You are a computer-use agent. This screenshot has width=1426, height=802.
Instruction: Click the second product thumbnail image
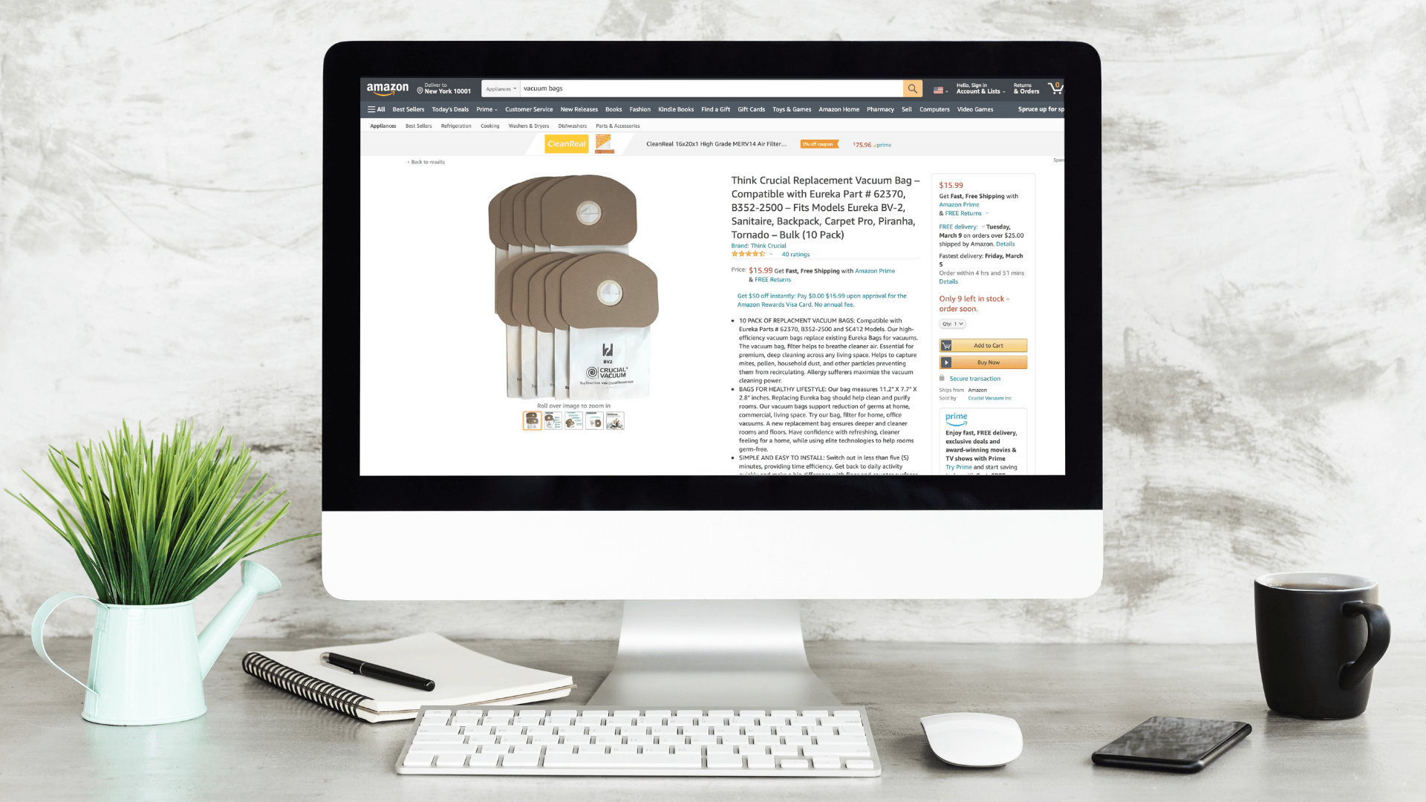553,421
